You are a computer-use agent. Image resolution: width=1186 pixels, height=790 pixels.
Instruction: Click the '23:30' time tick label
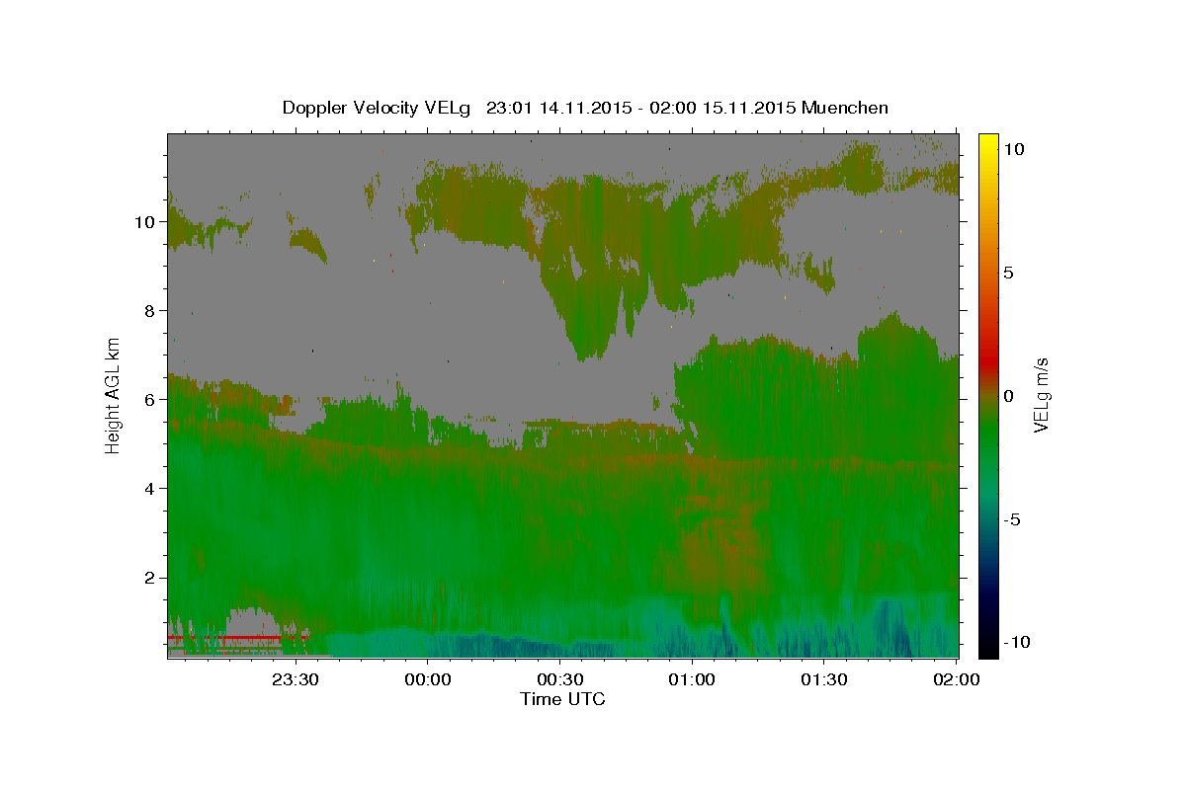pos(296,679)
